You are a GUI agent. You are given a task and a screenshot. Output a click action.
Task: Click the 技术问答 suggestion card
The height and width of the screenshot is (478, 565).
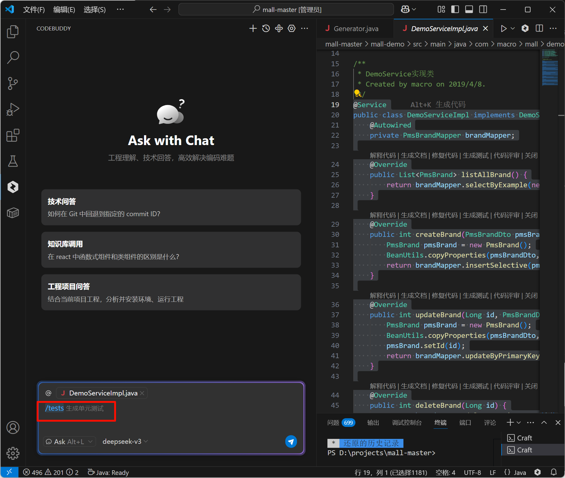[x=171, y=207]
